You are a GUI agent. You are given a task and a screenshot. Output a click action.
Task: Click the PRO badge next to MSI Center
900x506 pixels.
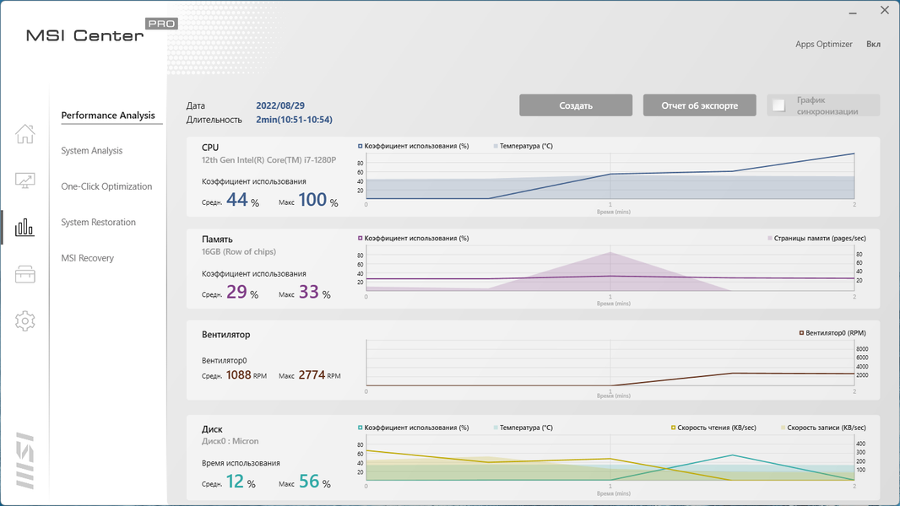[161, 24]
